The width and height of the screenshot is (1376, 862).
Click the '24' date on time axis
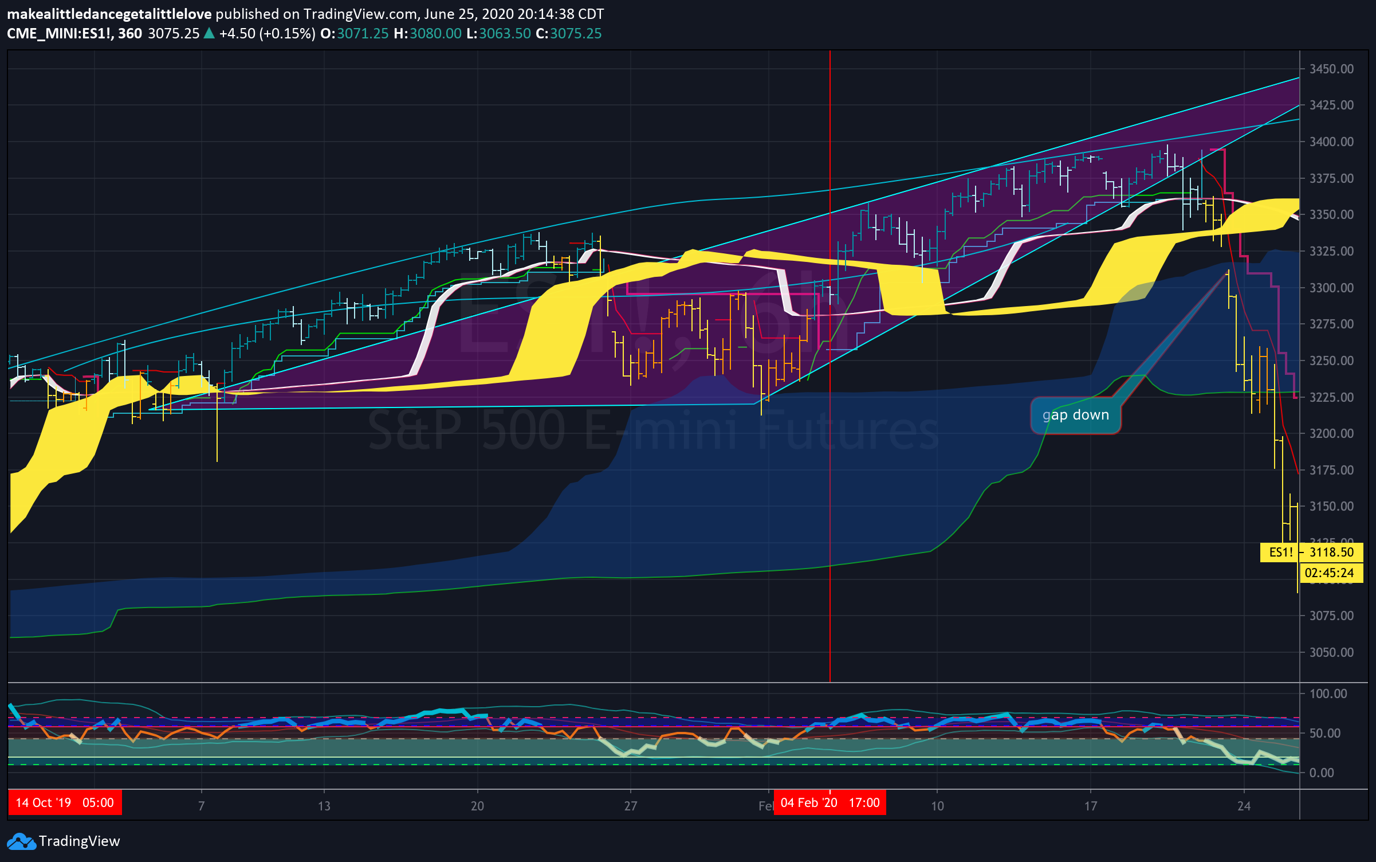(x=1244, y=806)
